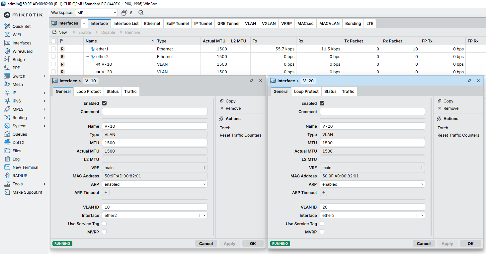Click the Bridge sidebar icon
Viewport: 486px width, 254px height.
pyautogui.click(x=7, y=60)
